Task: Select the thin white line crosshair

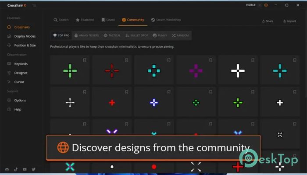Action: [x=70, y=103]
